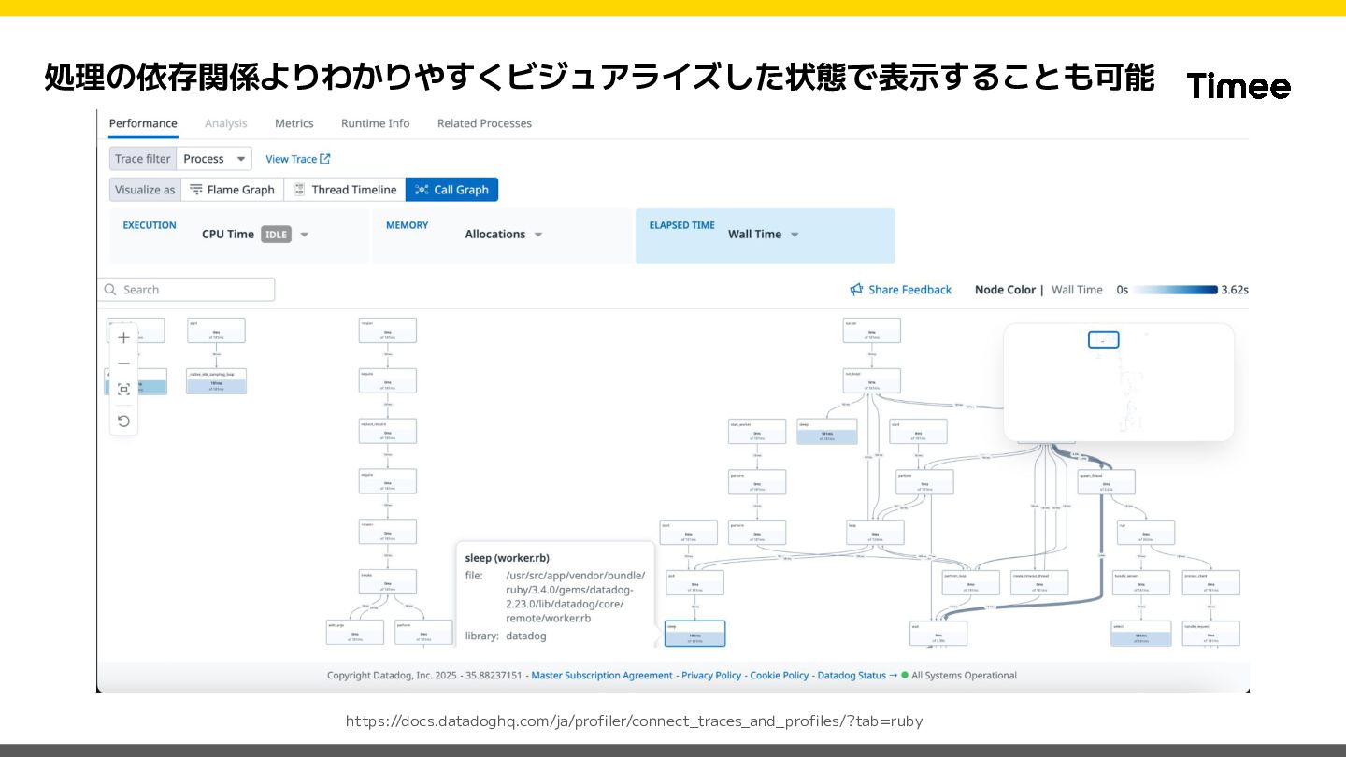Screen dimensions: 1346x757
Task: Click the megaphone icon by Share Feedback
Action: click(856, 290)
